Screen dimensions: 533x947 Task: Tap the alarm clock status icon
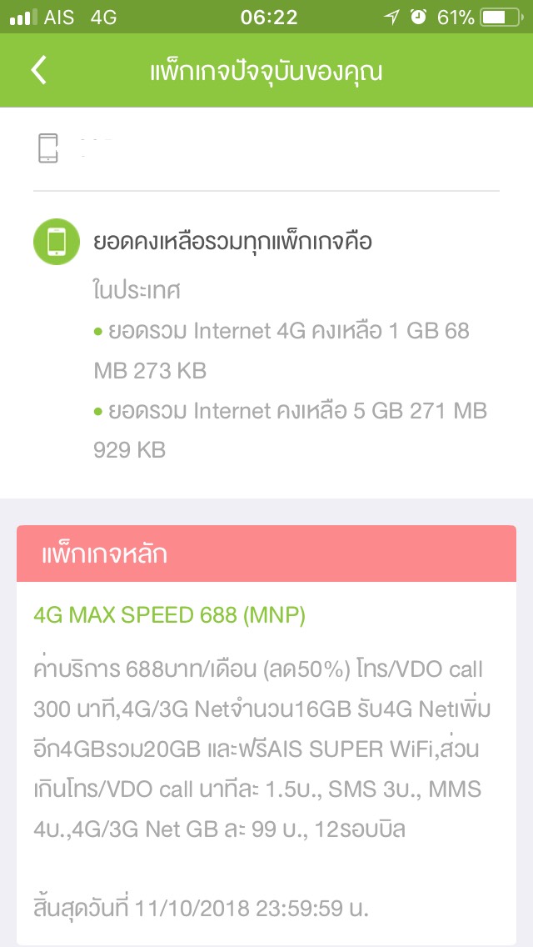tap(418, 17)
